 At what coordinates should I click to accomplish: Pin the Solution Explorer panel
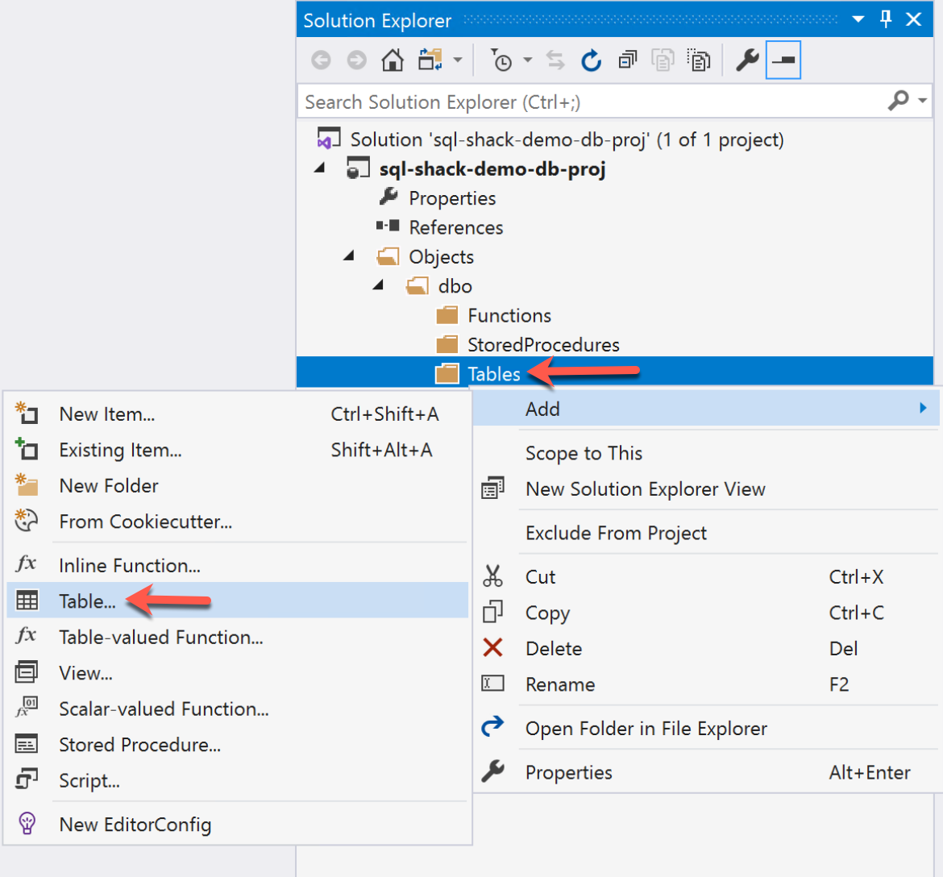886,19
